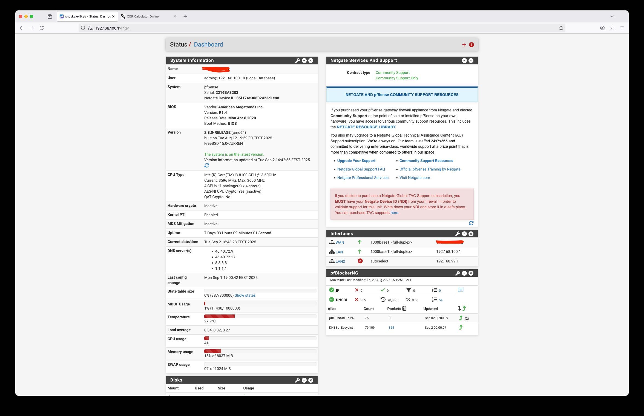The height and width of the screenshot is (416, 644).
Task: Open Interfaces widget wrench settings
Action: pyautogui.click(x=458, y=234)
